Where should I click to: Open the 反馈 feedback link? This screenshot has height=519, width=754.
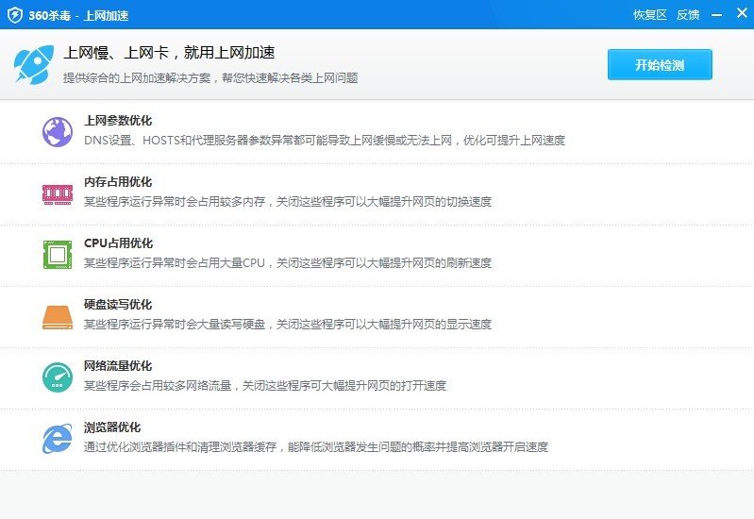pos(687,15)
